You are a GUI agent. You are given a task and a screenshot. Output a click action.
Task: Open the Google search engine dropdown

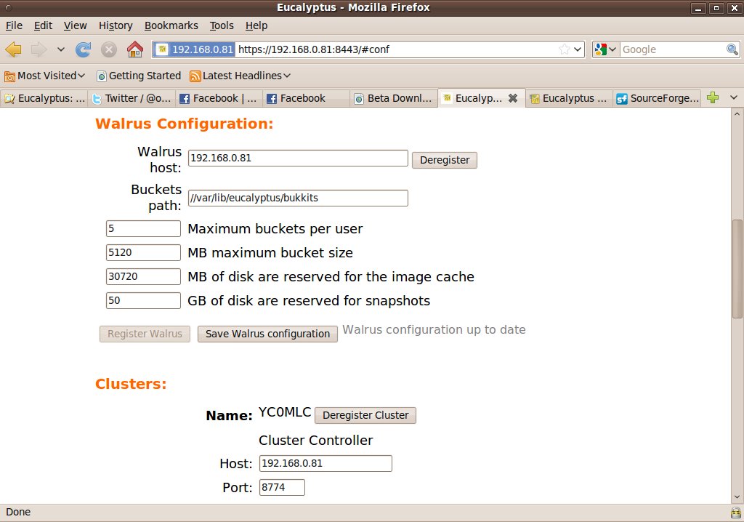click(606, 49)
